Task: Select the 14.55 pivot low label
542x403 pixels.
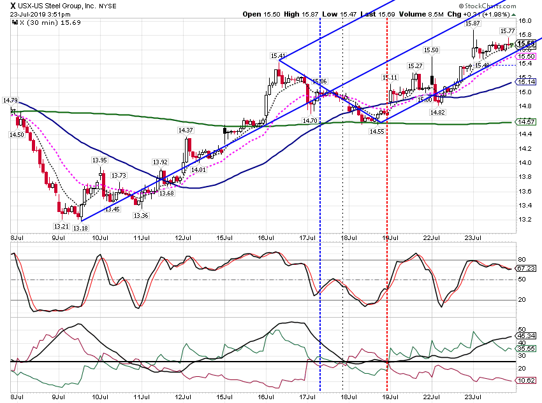Action: [377, 131]
